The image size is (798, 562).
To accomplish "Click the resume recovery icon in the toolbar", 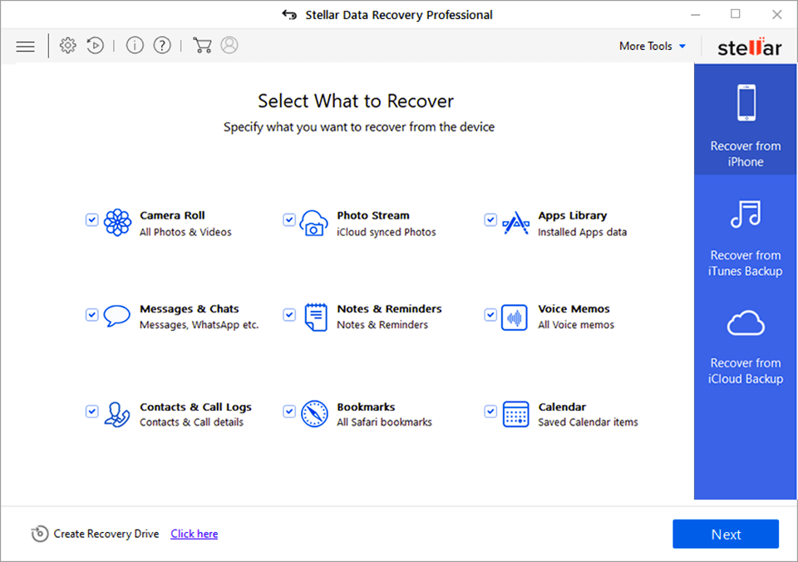I will [95, 46].
